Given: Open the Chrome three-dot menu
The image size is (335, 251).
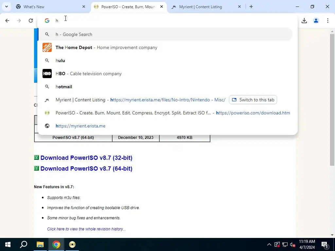Looking at the screenshot, I should point(328,21).
